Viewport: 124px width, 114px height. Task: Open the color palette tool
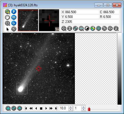pos(93,28)
